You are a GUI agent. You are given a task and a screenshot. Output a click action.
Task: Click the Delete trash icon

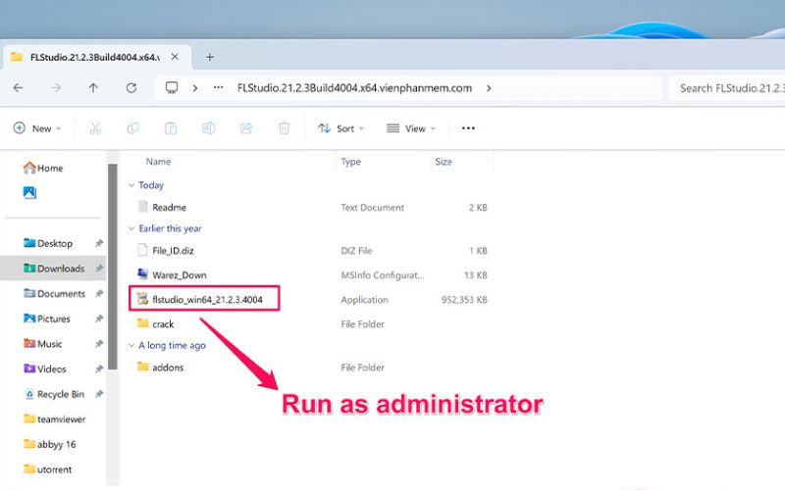(284, 128)
